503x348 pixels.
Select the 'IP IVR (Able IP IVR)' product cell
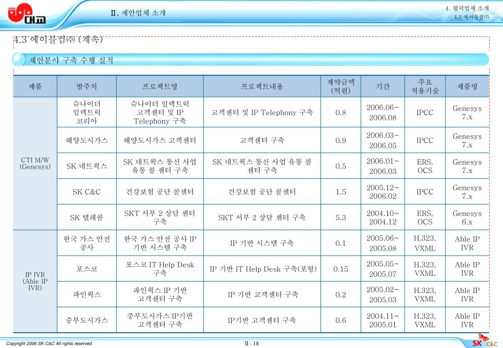(x=35, y=281)
